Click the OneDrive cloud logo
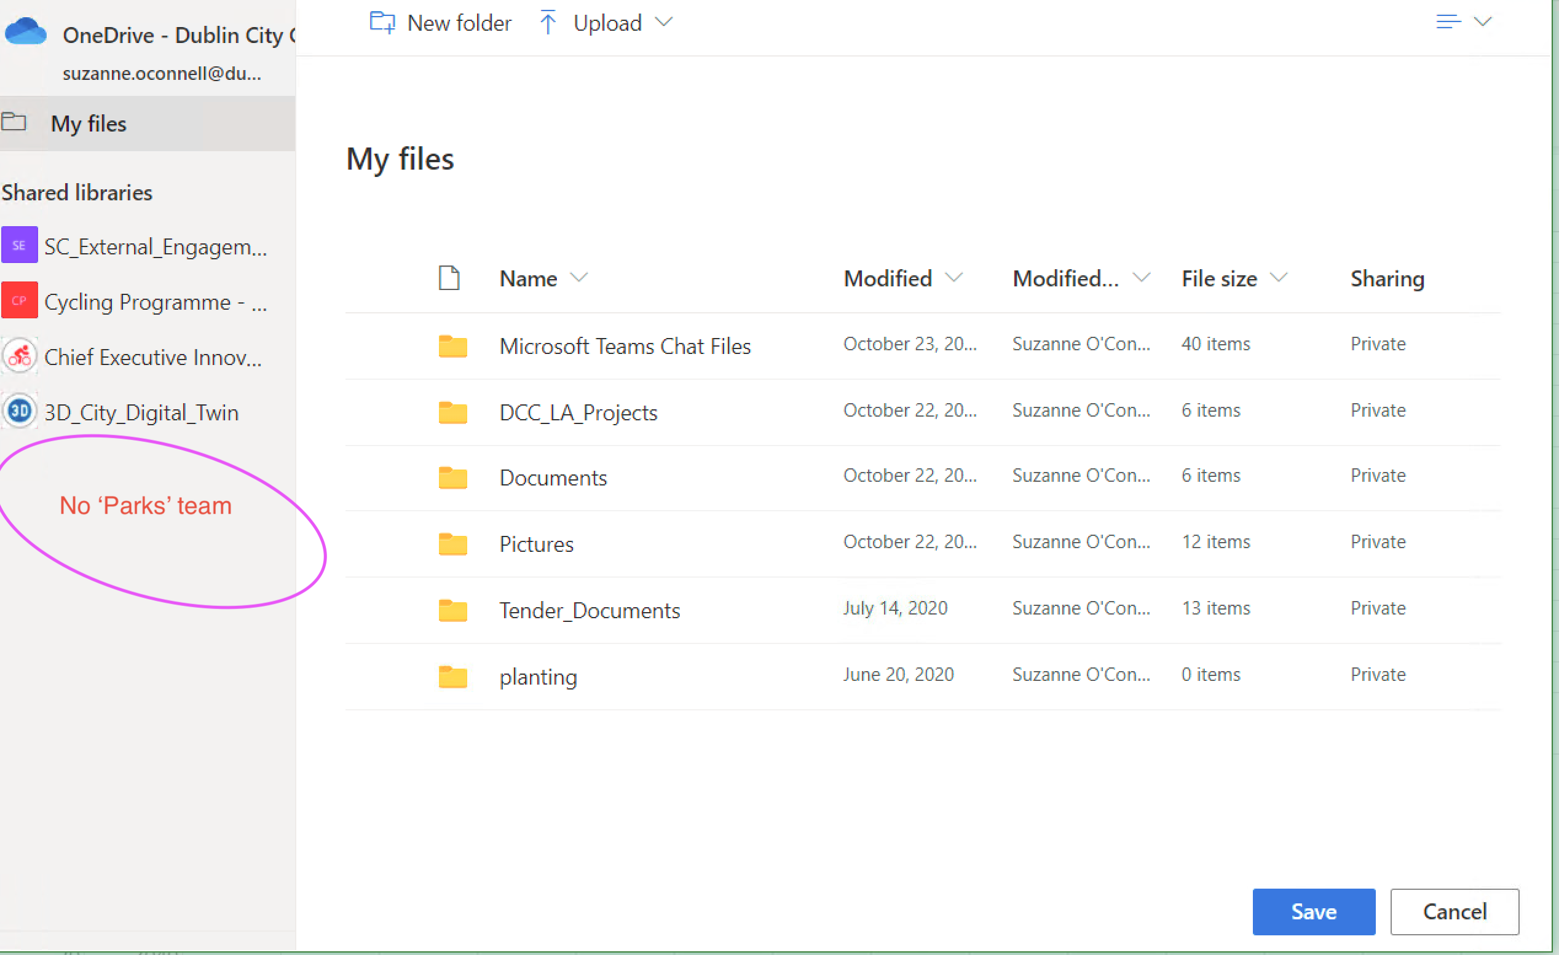 (x=25, y=31)
